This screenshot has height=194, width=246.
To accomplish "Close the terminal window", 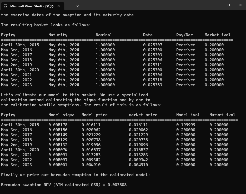I will [x=240, y=5].
